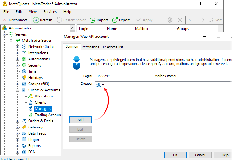This screenshot has height=160, width=232.
Task: Select the Data Feeds icon
Action: (24, 133)
